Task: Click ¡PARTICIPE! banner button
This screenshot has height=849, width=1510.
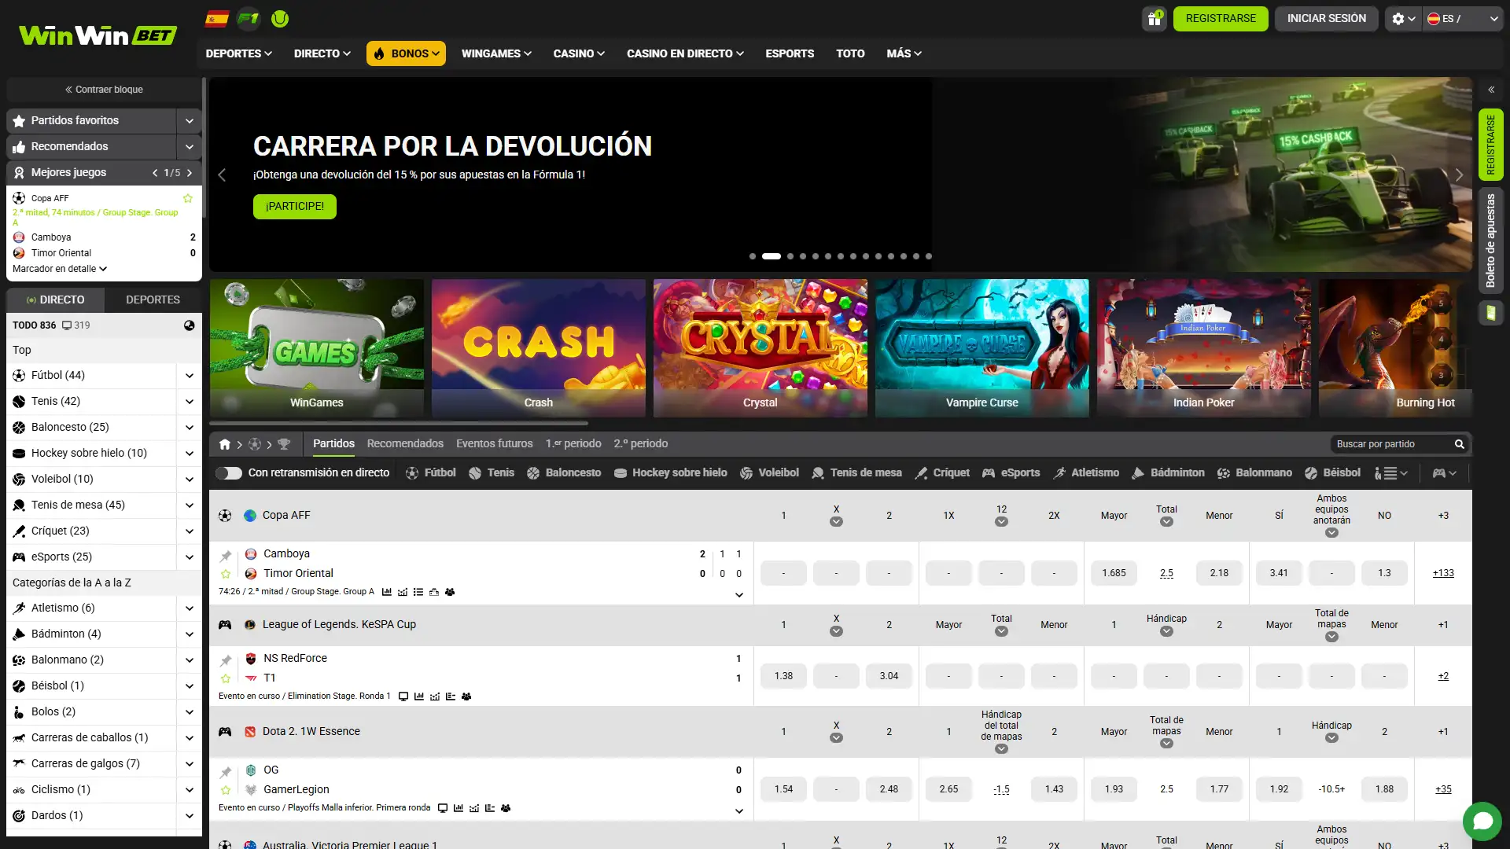Action: [295, 206]
